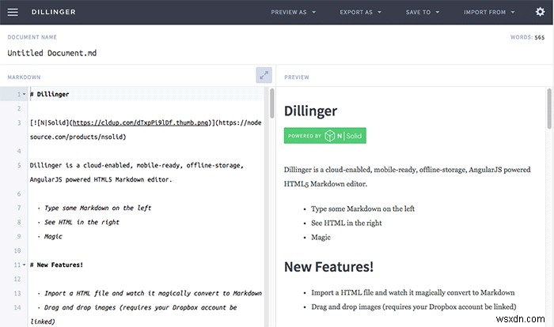Collapse the fold arrow on line 11
This screenshot has height=327, width=554.
tap(24, 265)
